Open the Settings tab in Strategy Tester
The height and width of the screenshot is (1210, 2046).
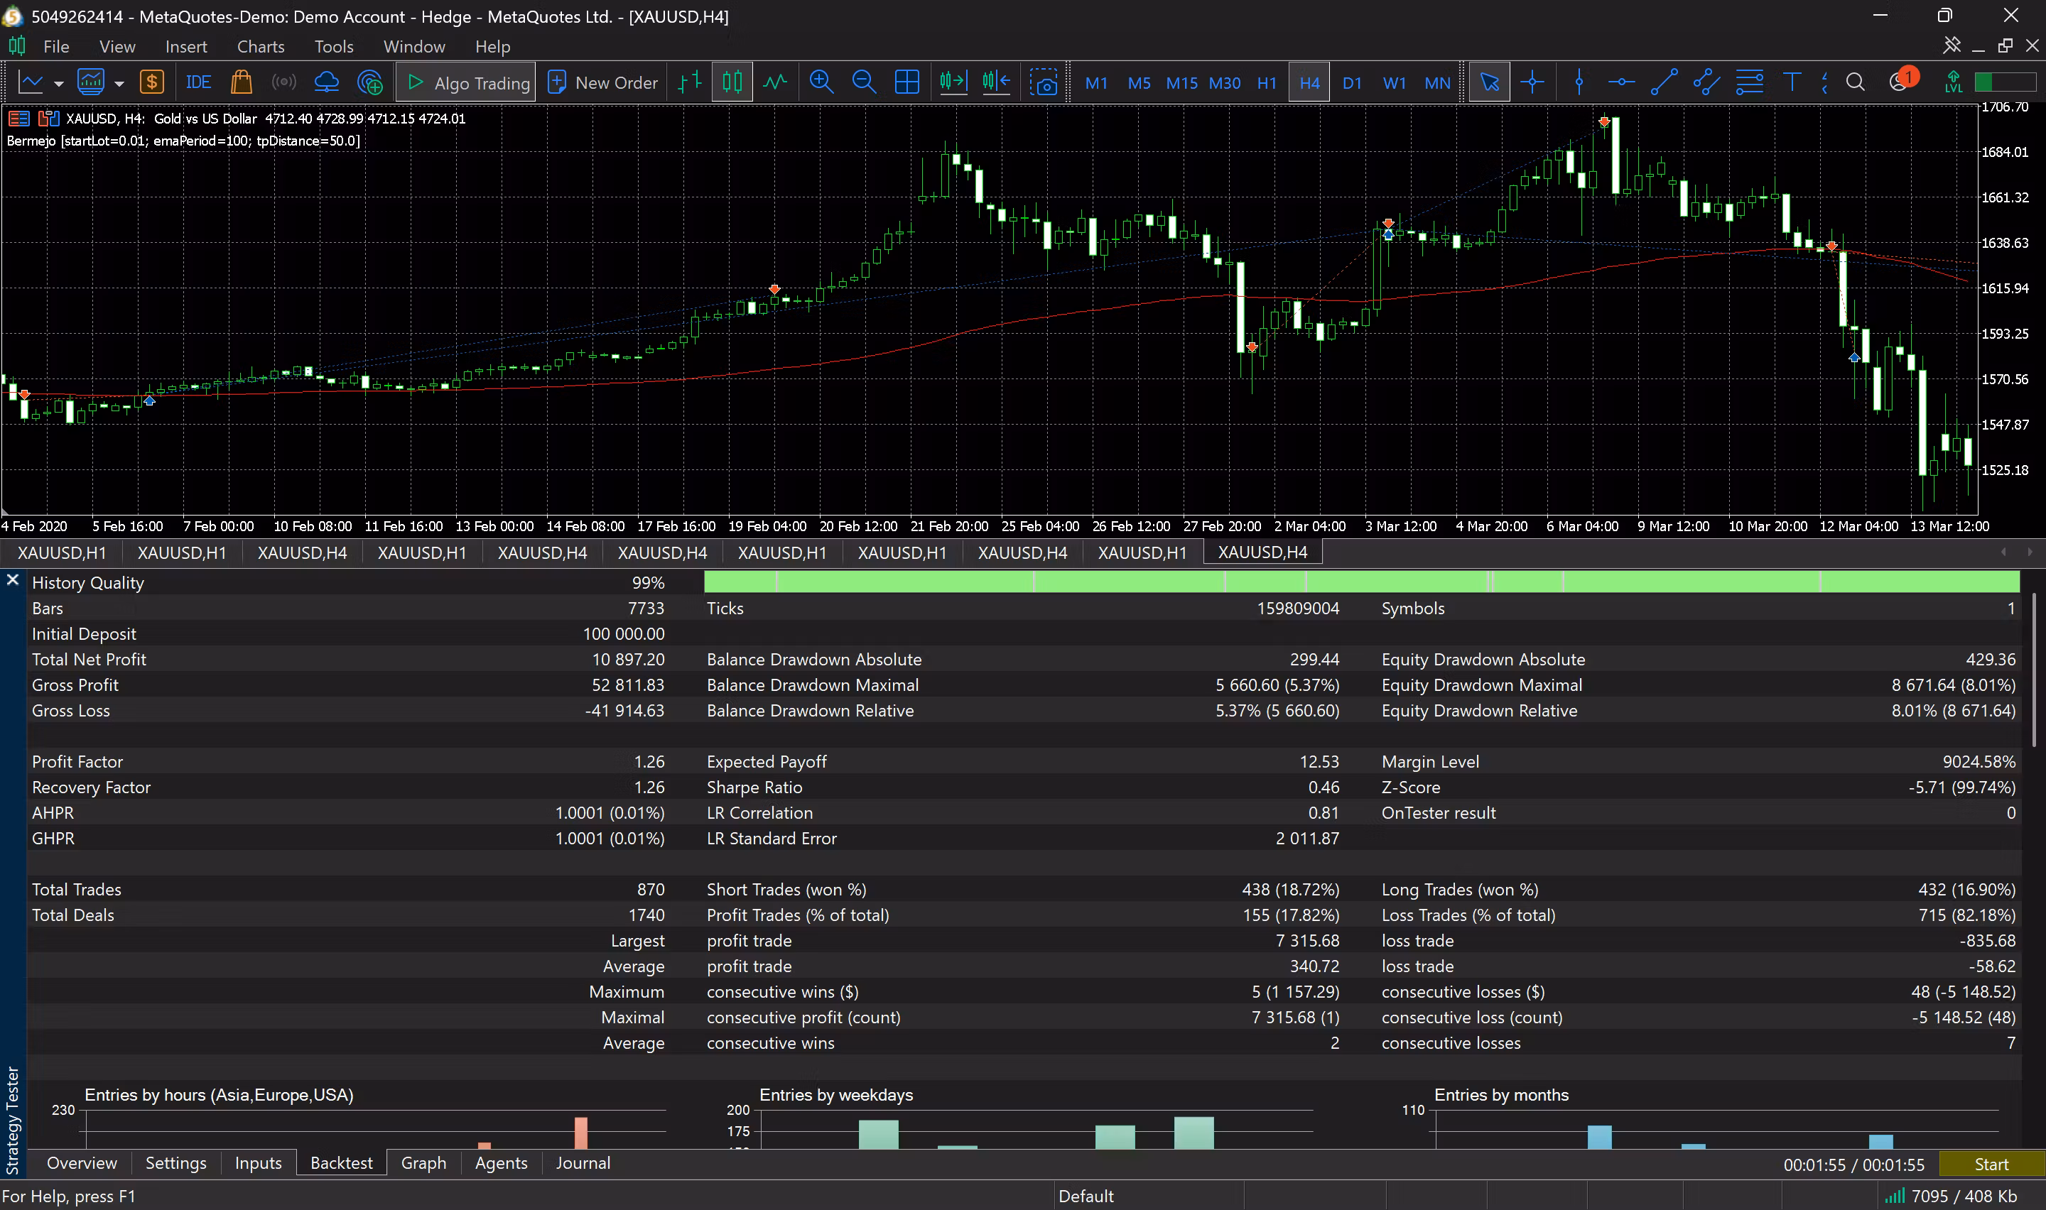click(x=175, y=1162)
